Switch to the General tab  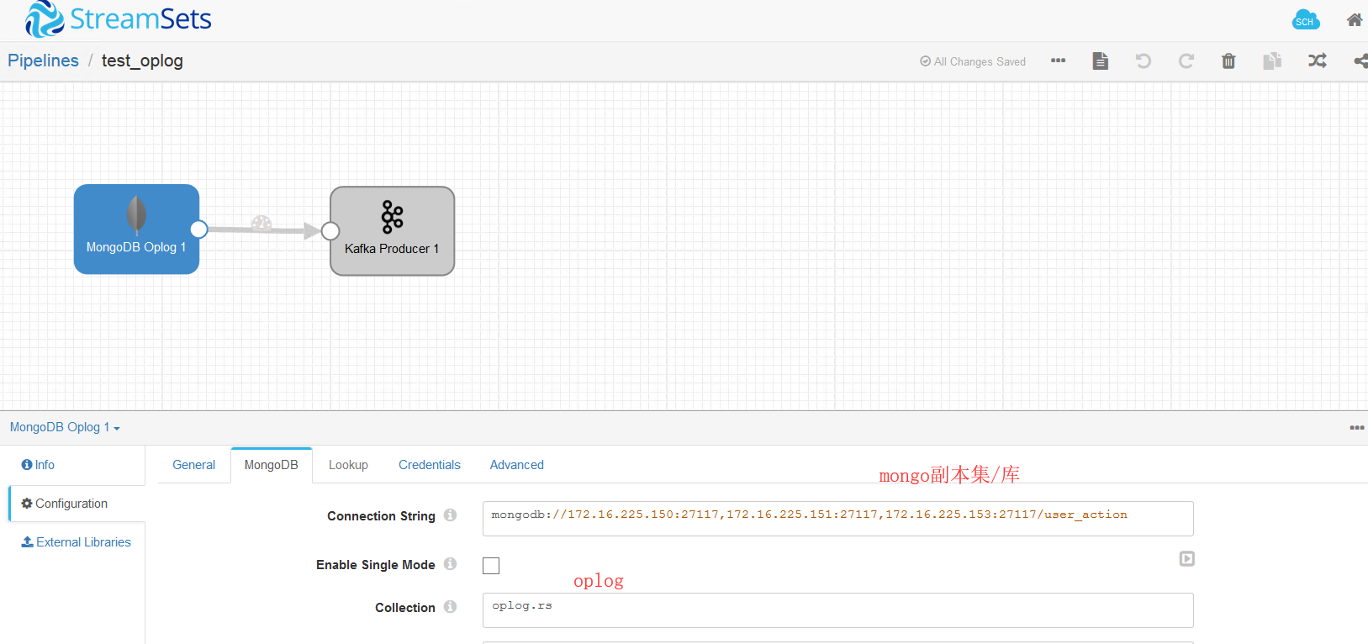[194, 465]
